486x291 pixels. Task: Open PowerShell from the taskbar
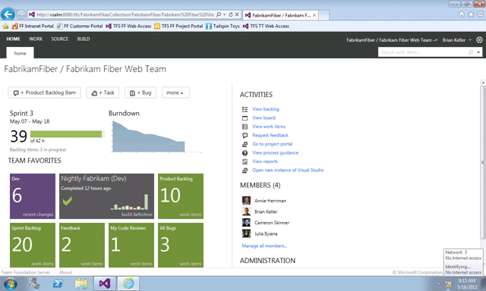(58, 283)
